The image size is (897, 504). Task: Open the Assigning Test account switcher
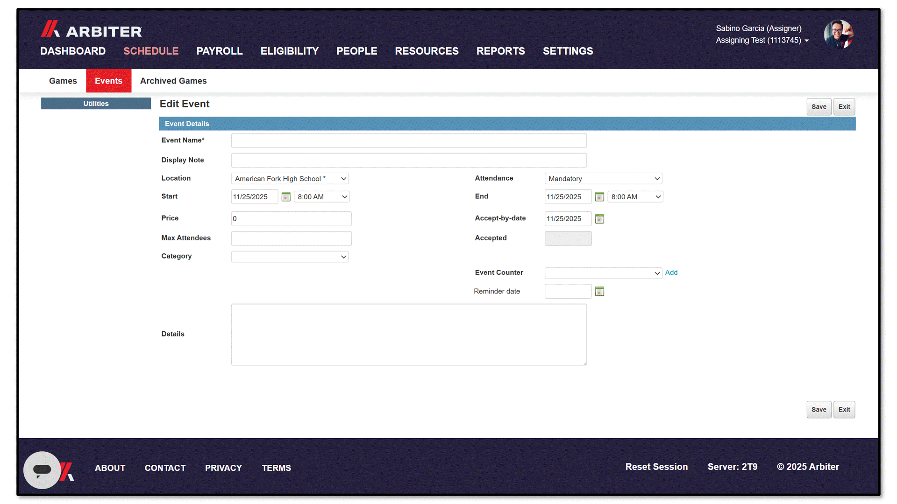tap(762, 40)
